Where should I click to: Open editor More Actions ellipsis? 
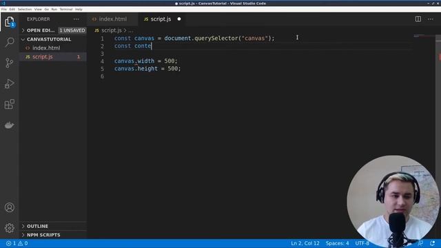pyautogui.click(x=431, y=19)
